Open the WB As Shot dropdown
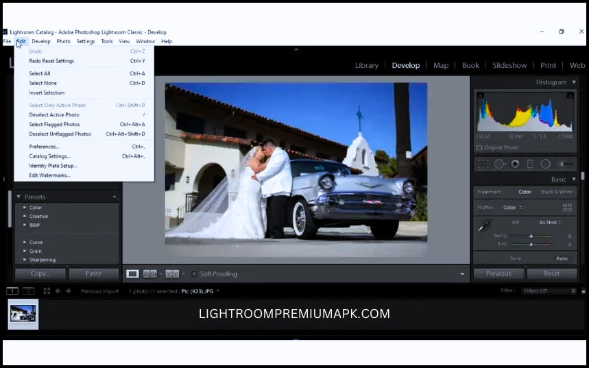 [x=551, y=223]
